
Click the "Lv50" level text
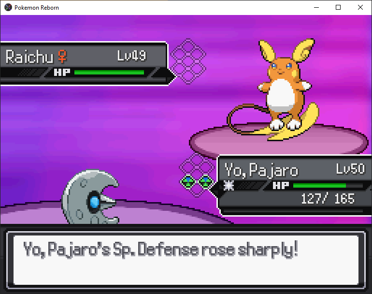pyautogui.click(x=350, y=169)
